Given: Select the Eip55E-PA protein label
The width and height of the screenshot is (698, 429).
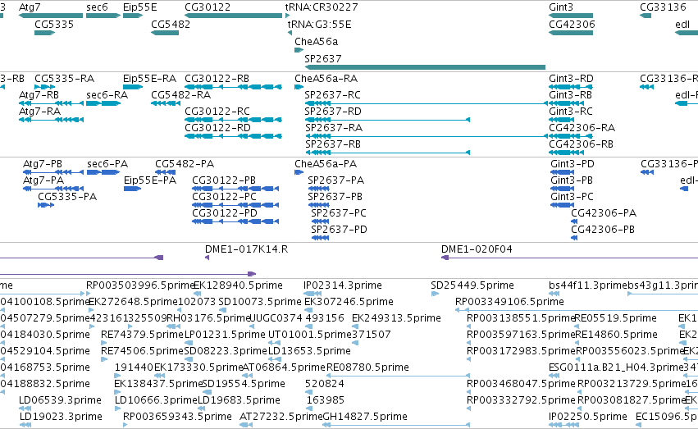Looking at the screenshot, I should point(150,180).
